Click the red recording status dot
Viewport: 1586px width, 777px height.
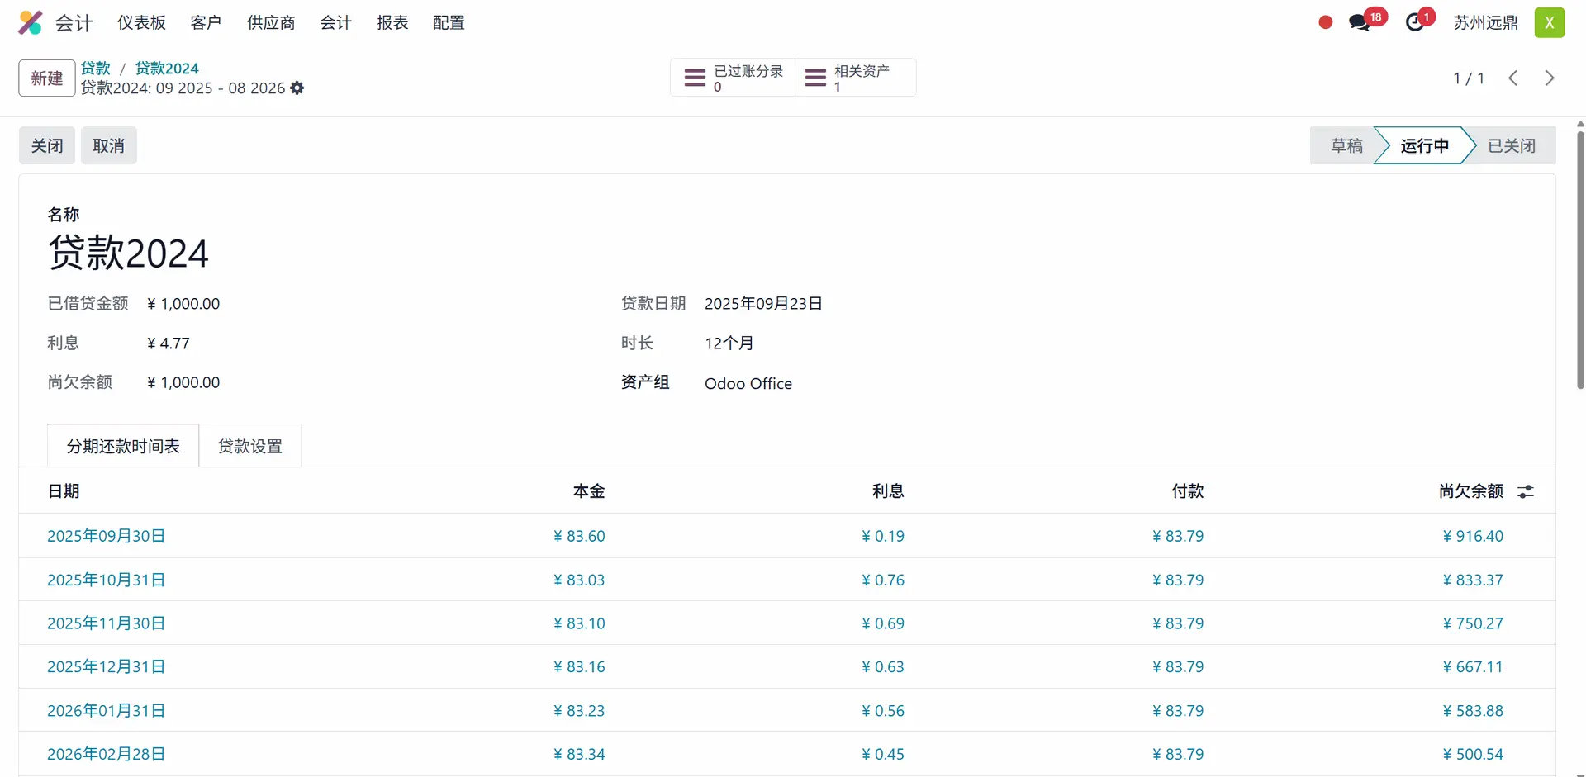tap(1325, 22)
